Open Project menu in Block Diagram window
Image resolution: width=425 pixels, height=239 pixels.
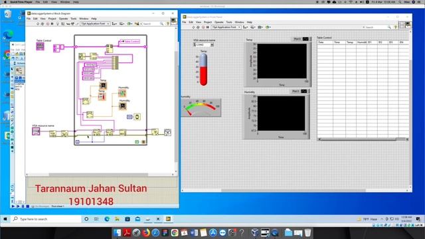pyautogui.click(x=52, y=19)
